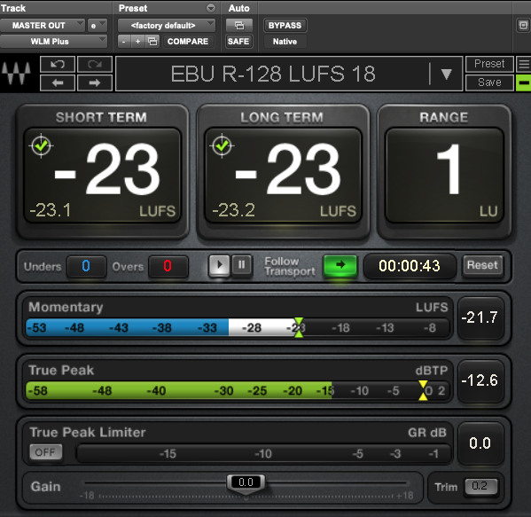
Task: Click the target window icon top right
Action: tap(523, 26)
